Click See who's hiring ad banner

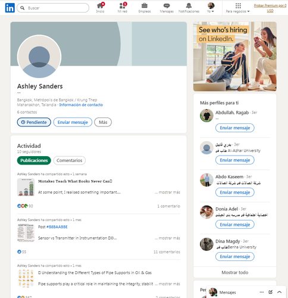pos(235,57)
